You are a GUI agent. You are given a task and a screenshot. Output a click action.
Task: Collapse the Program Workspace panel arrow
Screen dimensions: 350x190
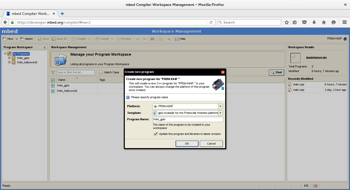tap(45, 47)
